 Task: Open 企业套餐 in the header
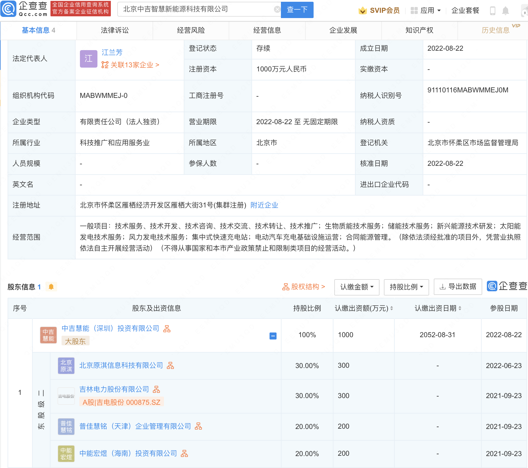[465, 10]
